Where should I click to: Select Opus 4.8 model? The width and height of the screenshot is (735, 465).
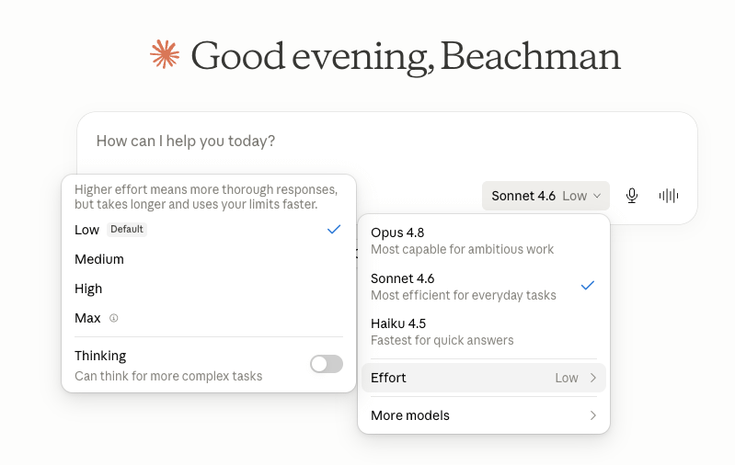coord(484,241)
